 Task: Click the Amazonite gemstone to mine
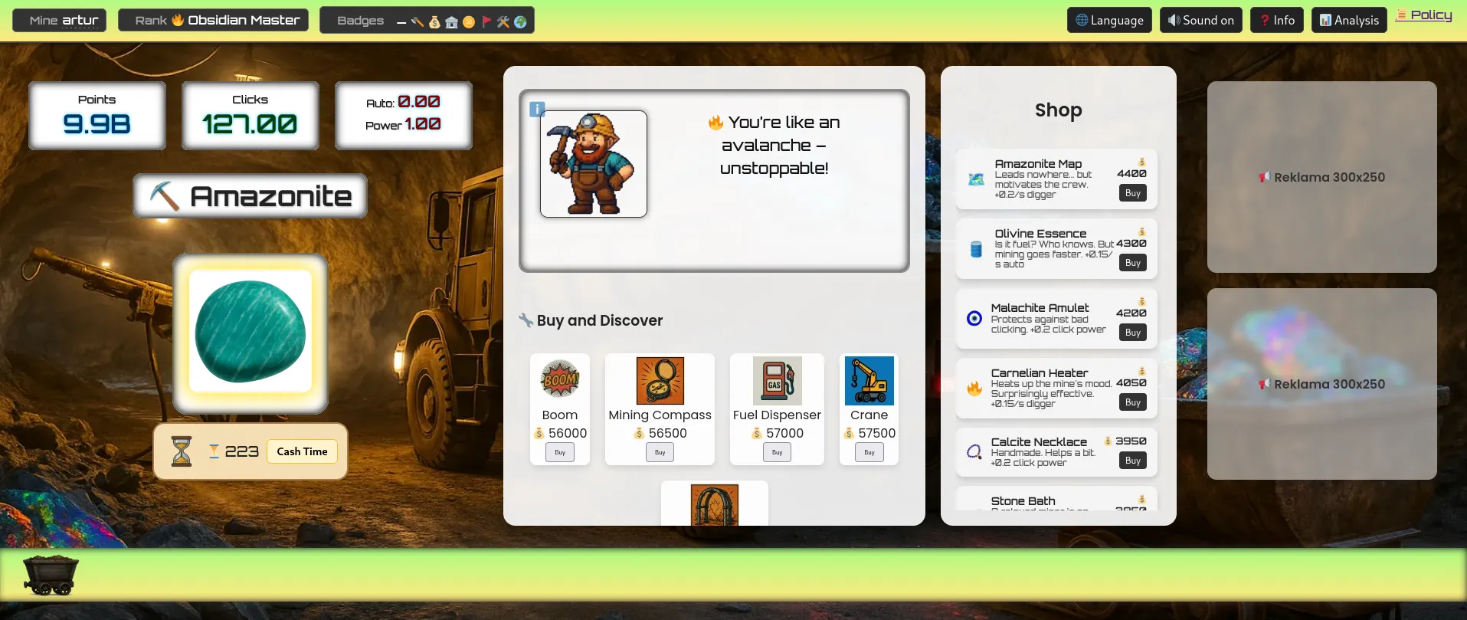(x=251, y=332)
